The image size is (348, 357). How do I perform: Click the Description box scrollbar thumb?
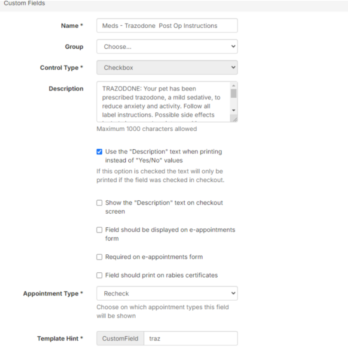pos(233,93)
